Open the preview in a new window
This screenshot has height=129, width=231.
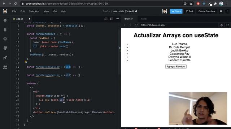pos(227,25)
